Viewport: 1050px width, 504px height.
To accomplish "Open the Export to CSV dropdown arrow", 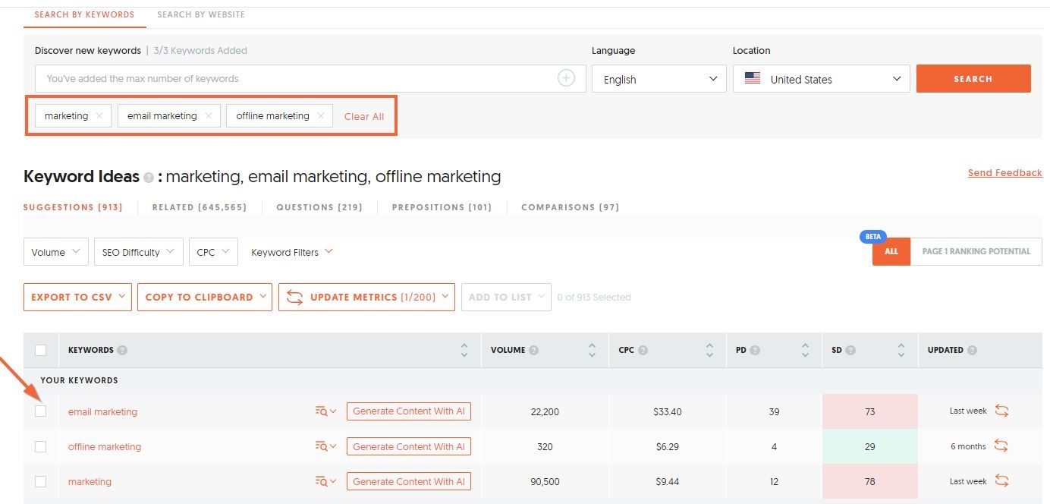I will (124, 297).
